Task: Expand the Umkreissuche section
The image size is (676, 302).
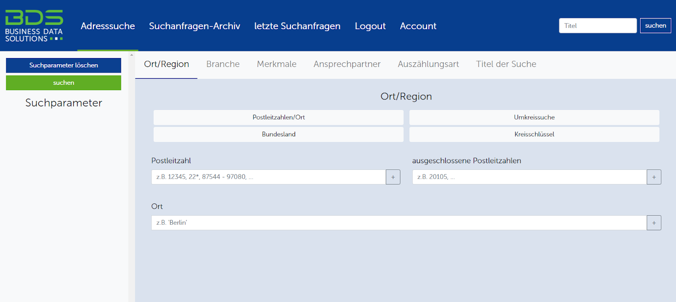Action: pos(534,117)
